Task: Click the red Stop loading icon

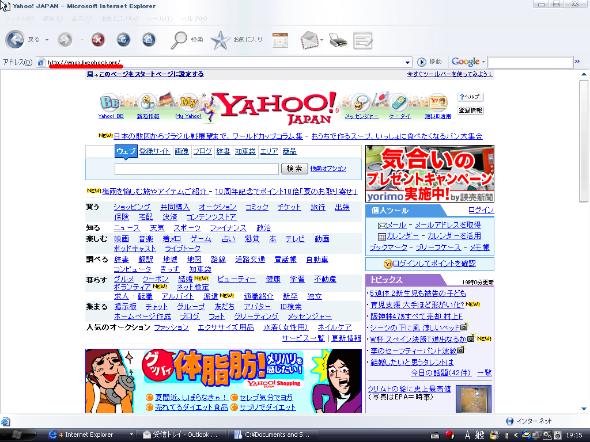Action: point(98,40)
